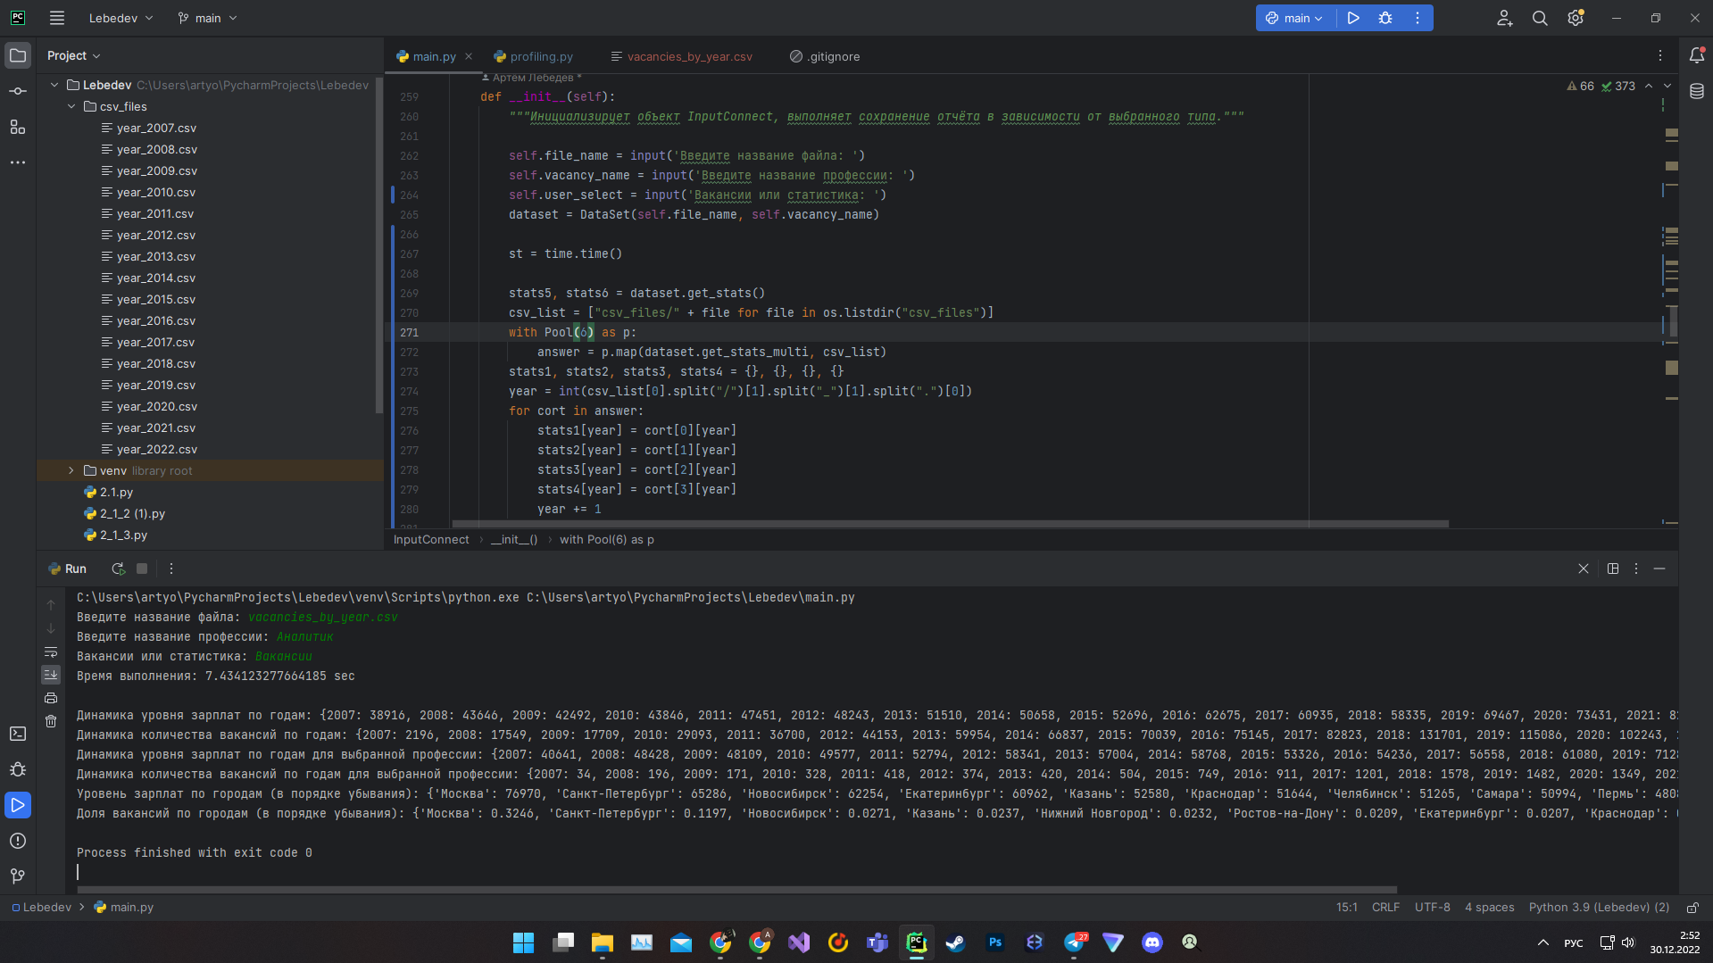The height and width of the screenshot is (963, 1713).
Task: Print the console output
Action: (51, 697)
